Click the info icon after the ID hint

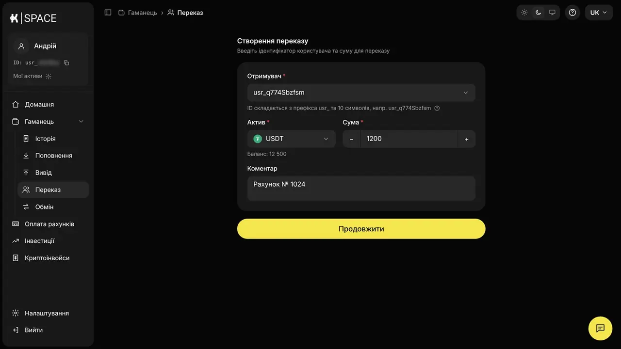tap(437, 108)
